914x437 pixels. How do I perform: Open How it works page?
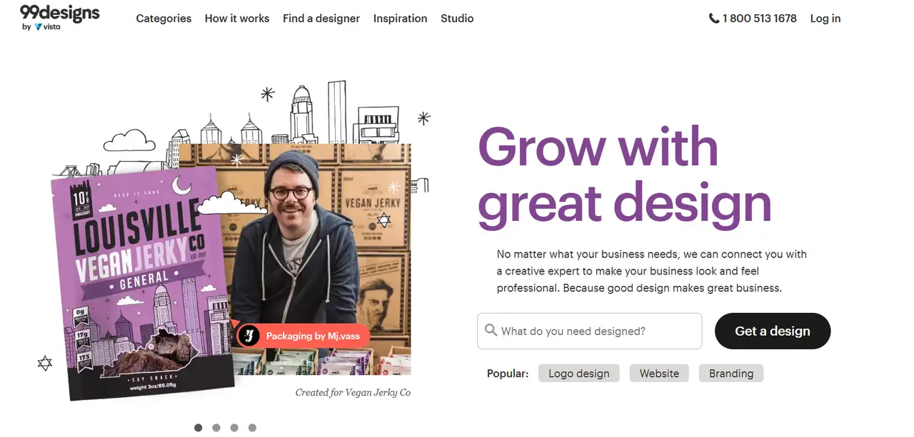click(237, 19)
